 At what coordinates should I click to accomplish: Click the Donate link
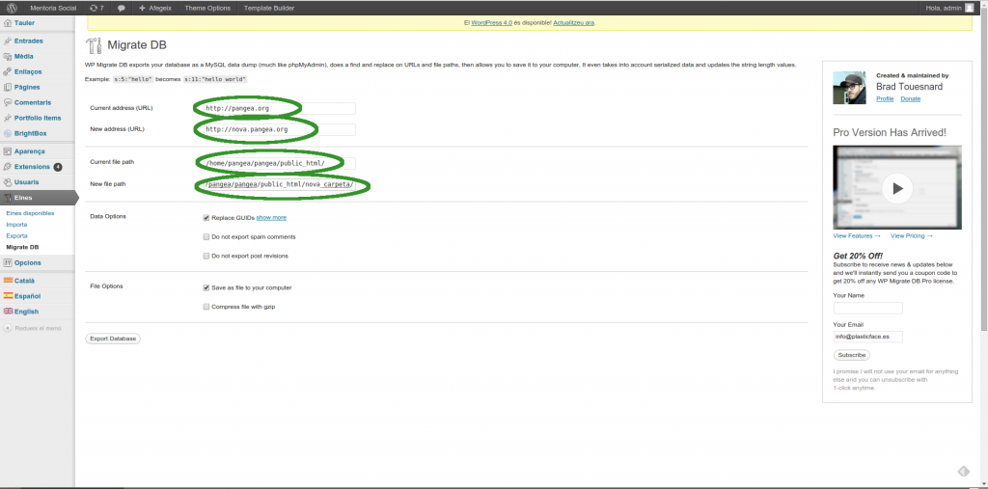[x=911, y=99]
